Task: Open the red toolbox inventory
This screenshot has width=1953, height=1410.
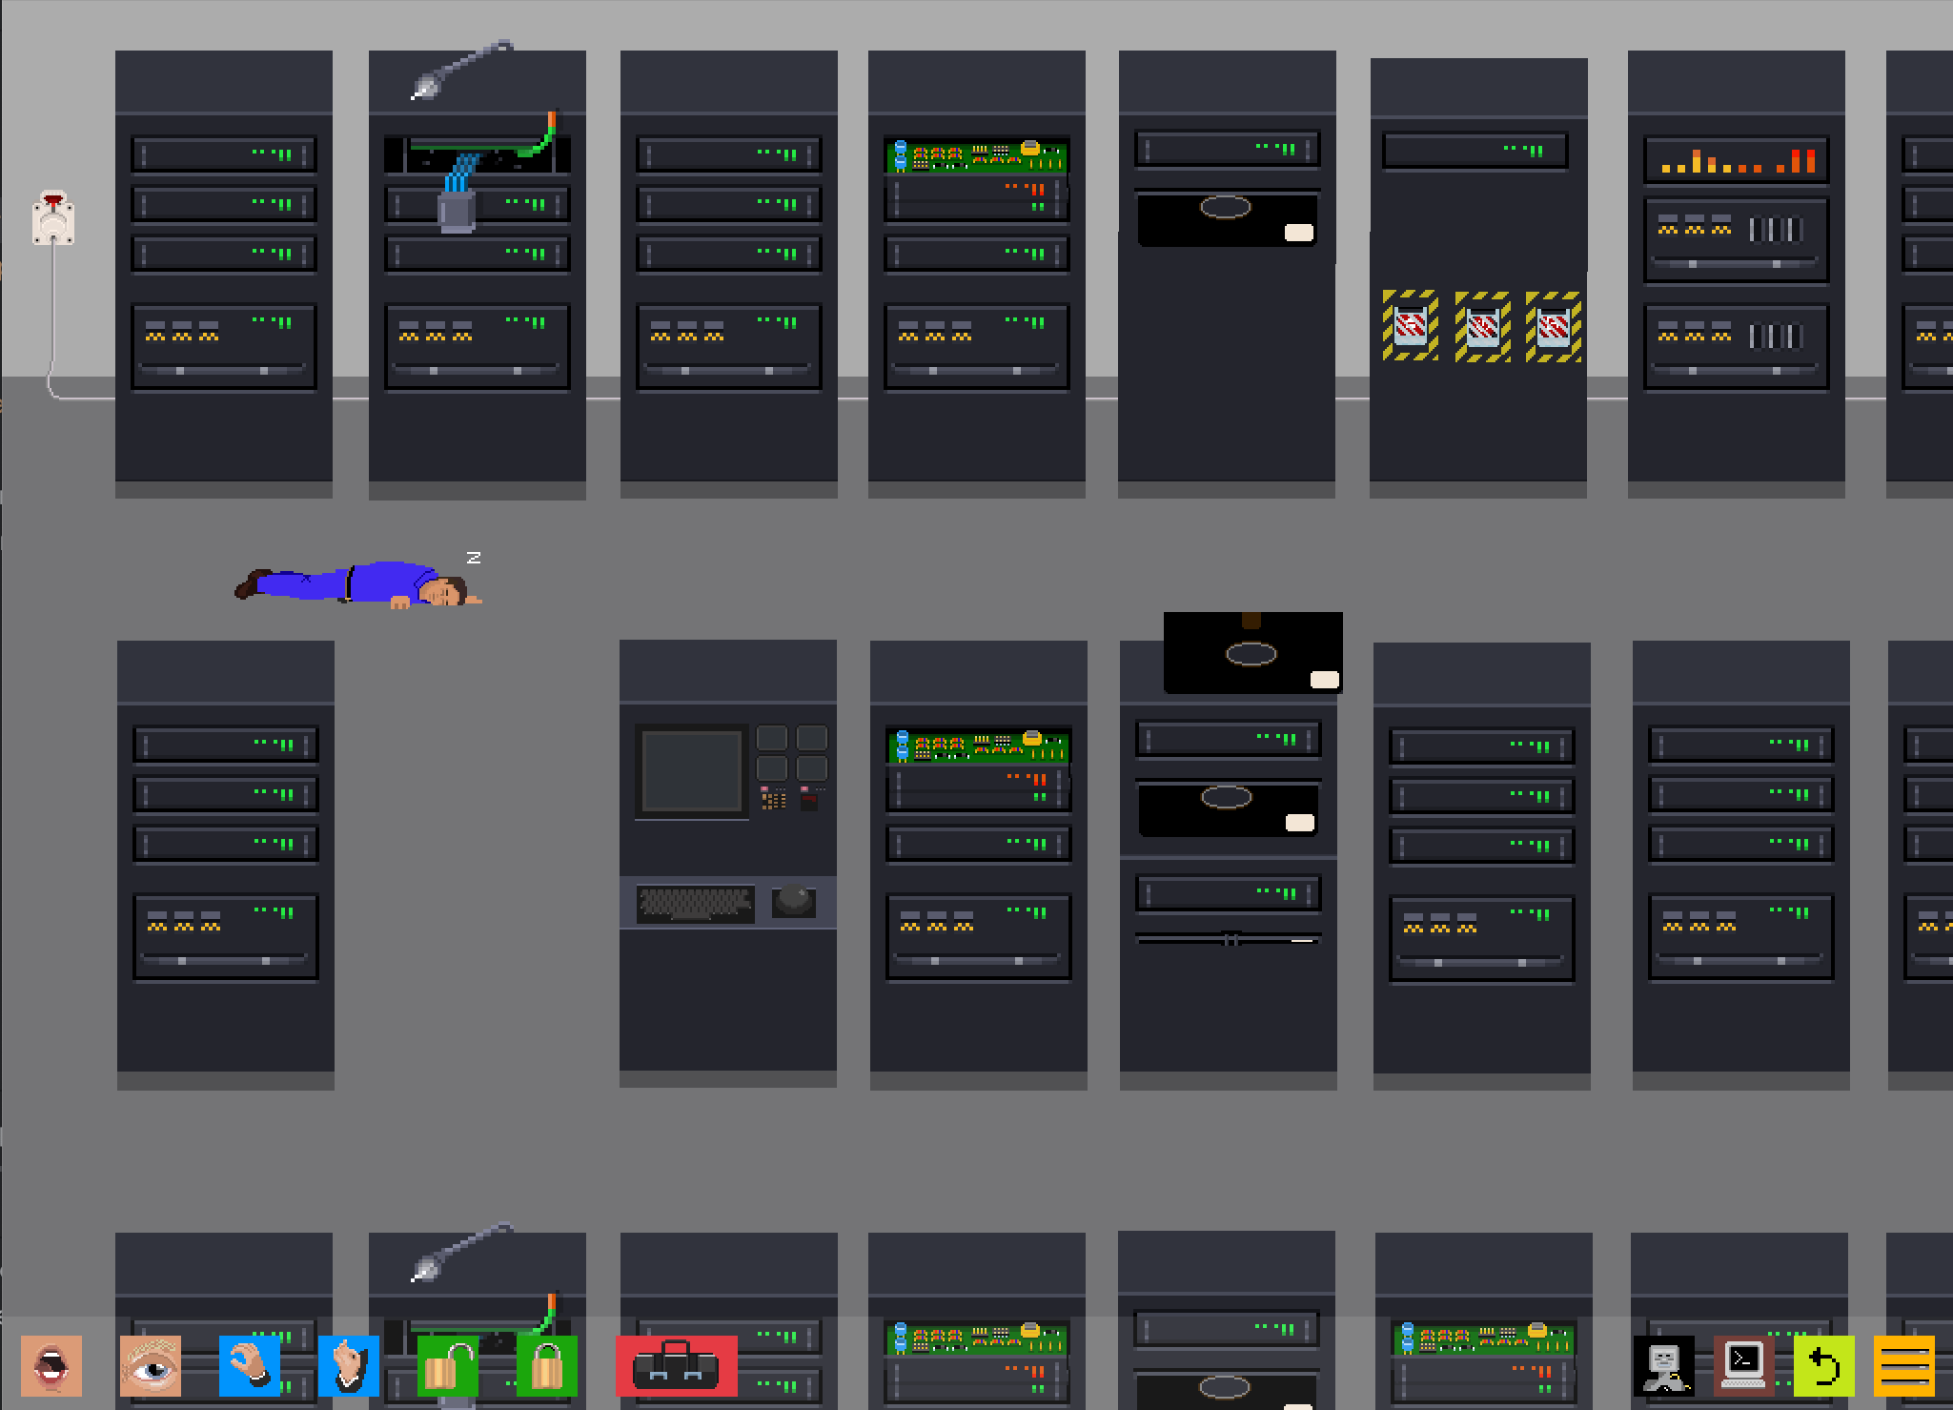Action: (676, 1365)
